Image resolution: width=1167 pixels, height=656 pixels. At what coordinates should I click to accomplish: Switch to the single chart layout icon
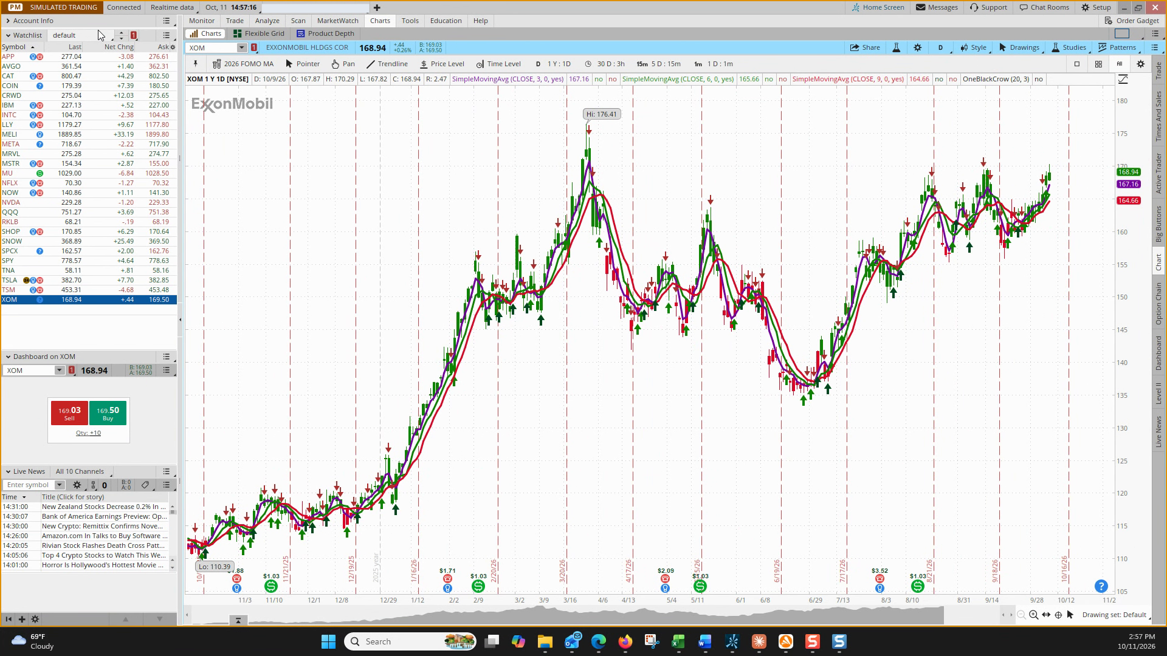tap(1077, 64)
